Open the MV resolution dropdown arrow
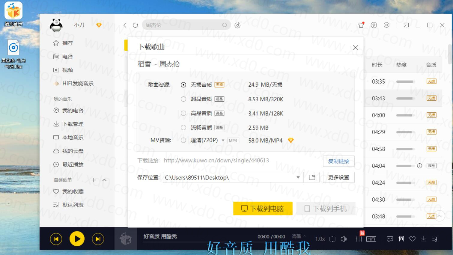 click(x=223, y=141)
